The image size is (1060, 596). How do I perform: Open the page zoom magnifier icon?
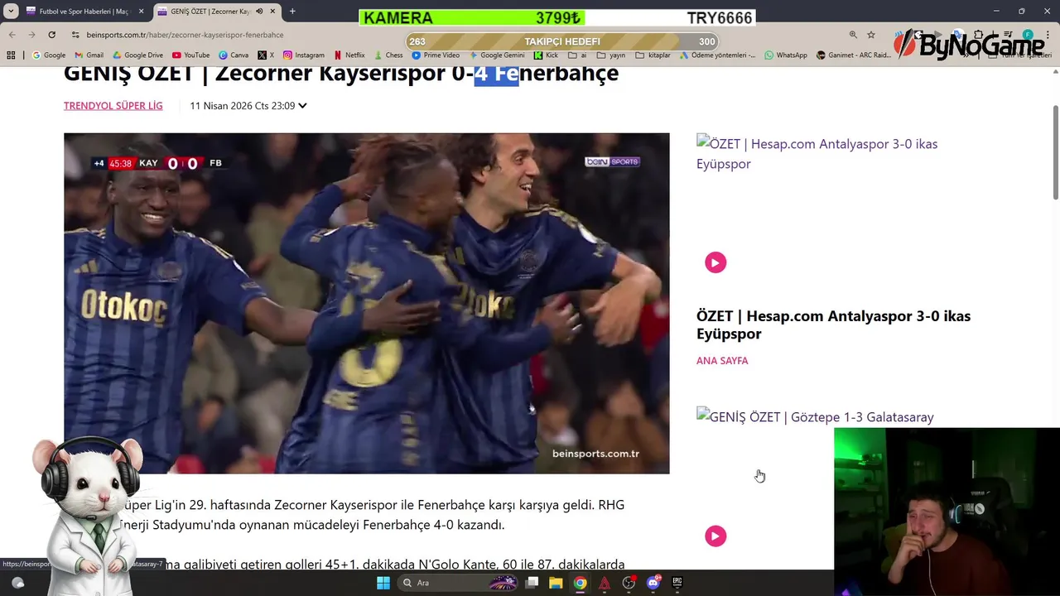click(x=853, y=35)
